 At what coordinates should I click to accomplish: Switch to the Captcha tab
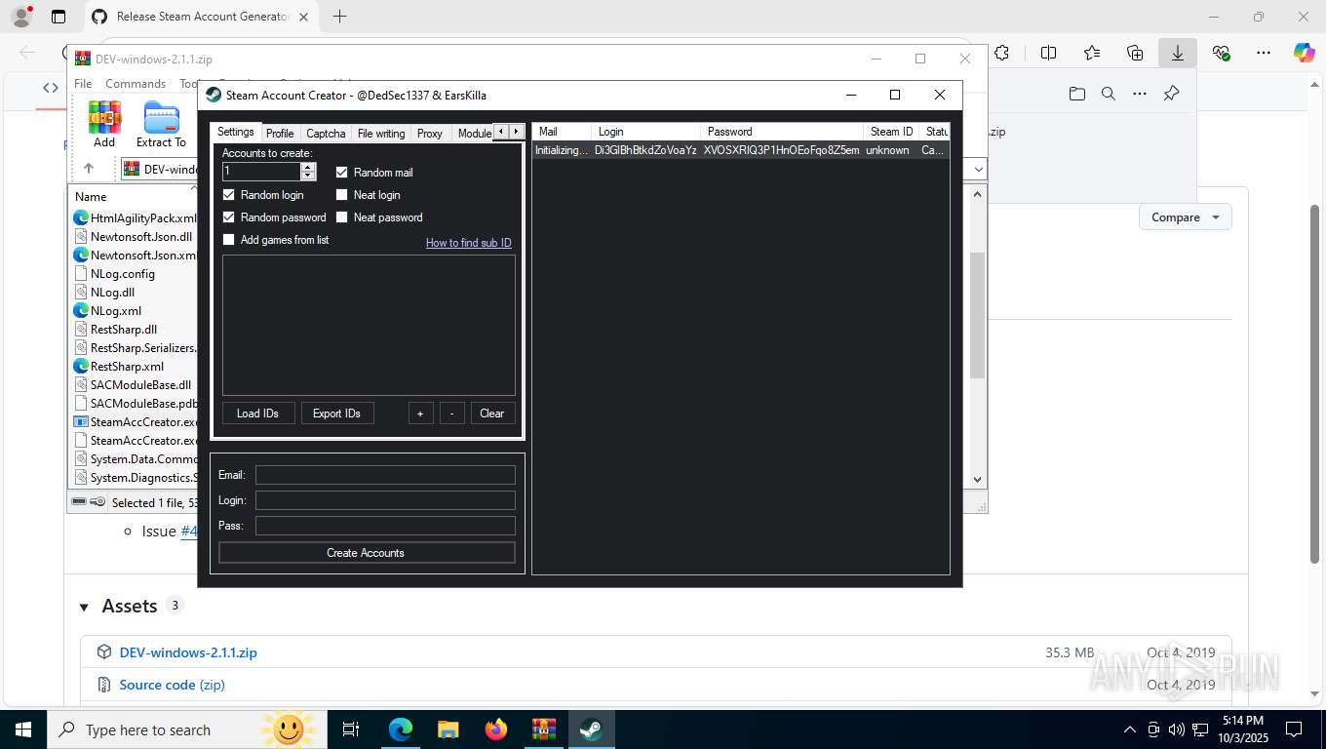[326, 134]
